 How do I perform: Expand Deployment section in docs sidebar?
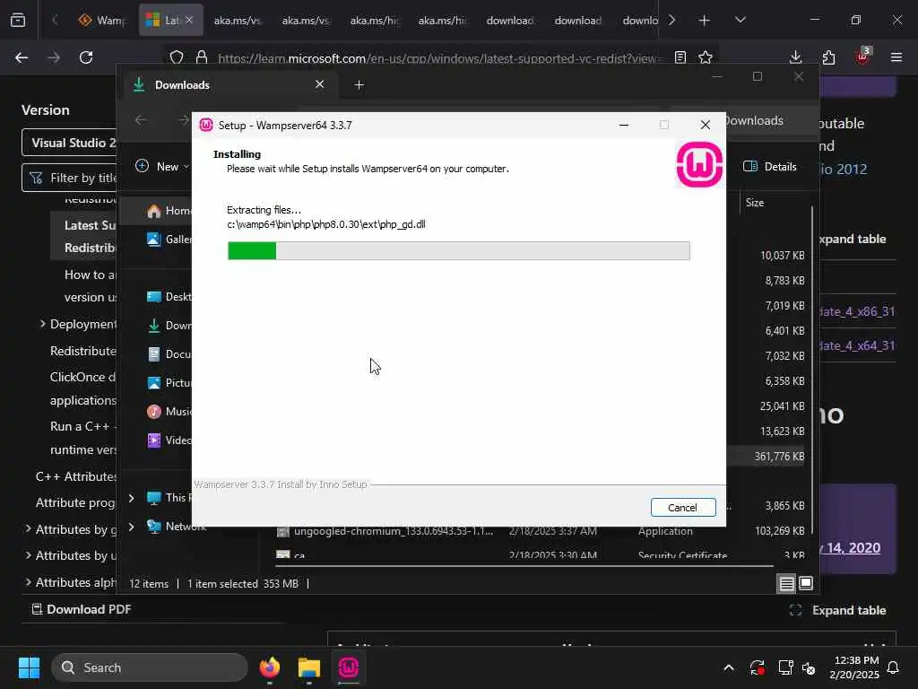(43, 324)
